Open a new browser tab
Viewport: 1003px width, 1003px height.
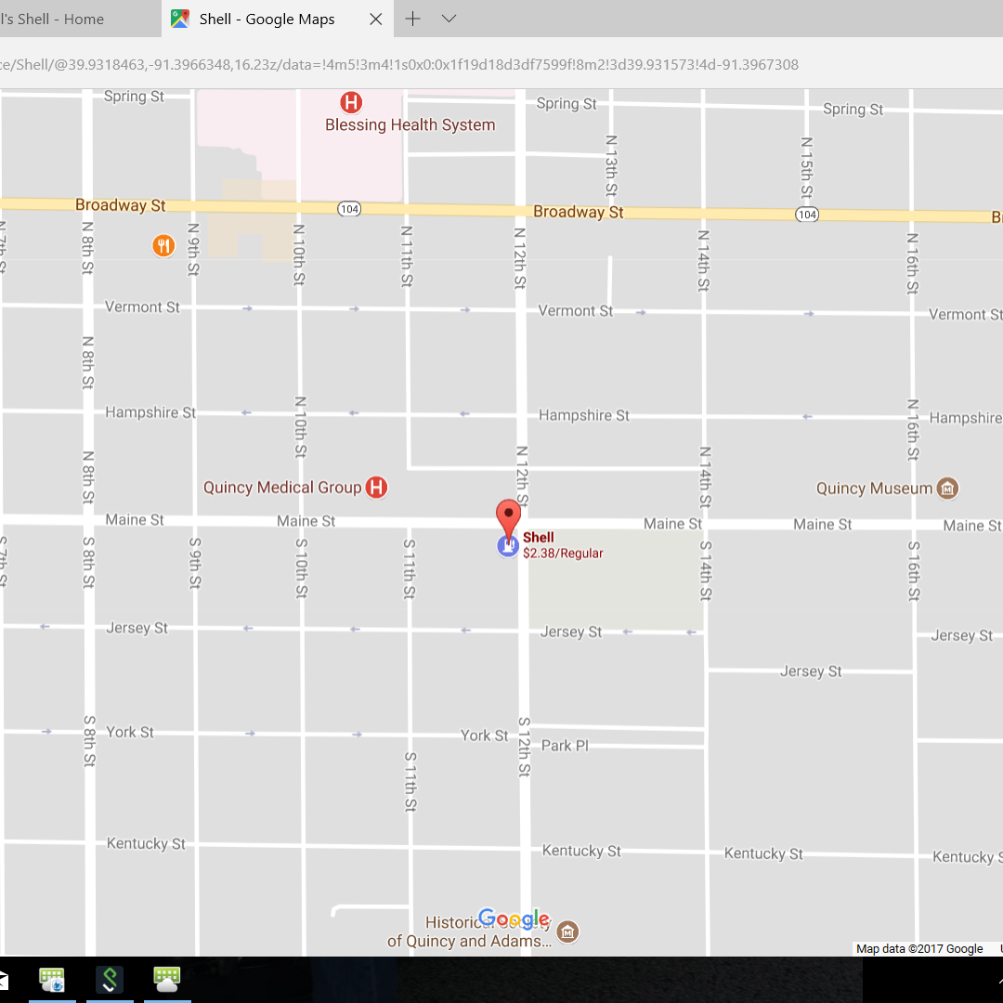tap(413, 19)
